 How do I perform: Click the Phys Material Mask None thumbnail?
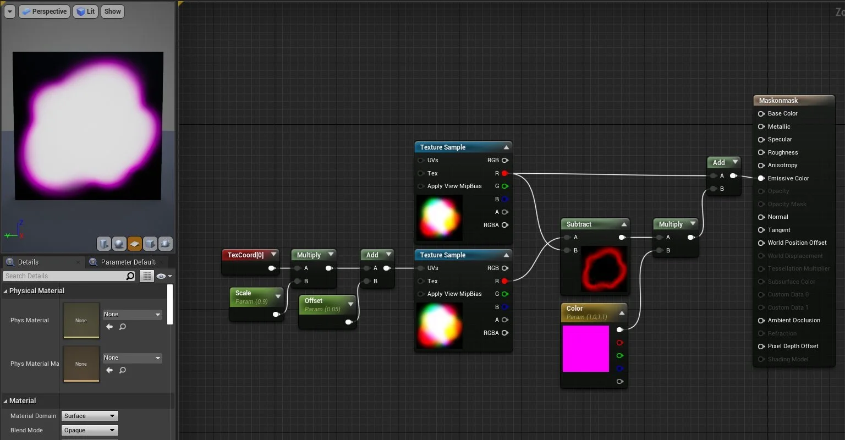point(81,364)
